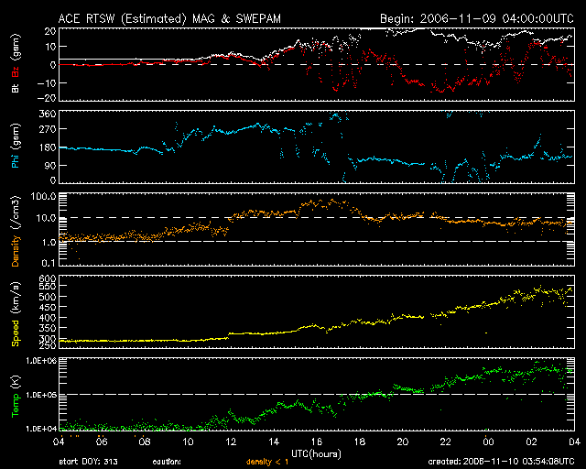Screen dimensions: 586x469
Task: Click the "360" tick on the Phi axis
Action: [x=48, y=114]
